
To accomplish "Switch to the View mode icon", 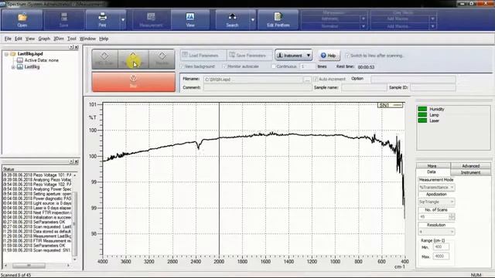I will (x=190, y=20).
